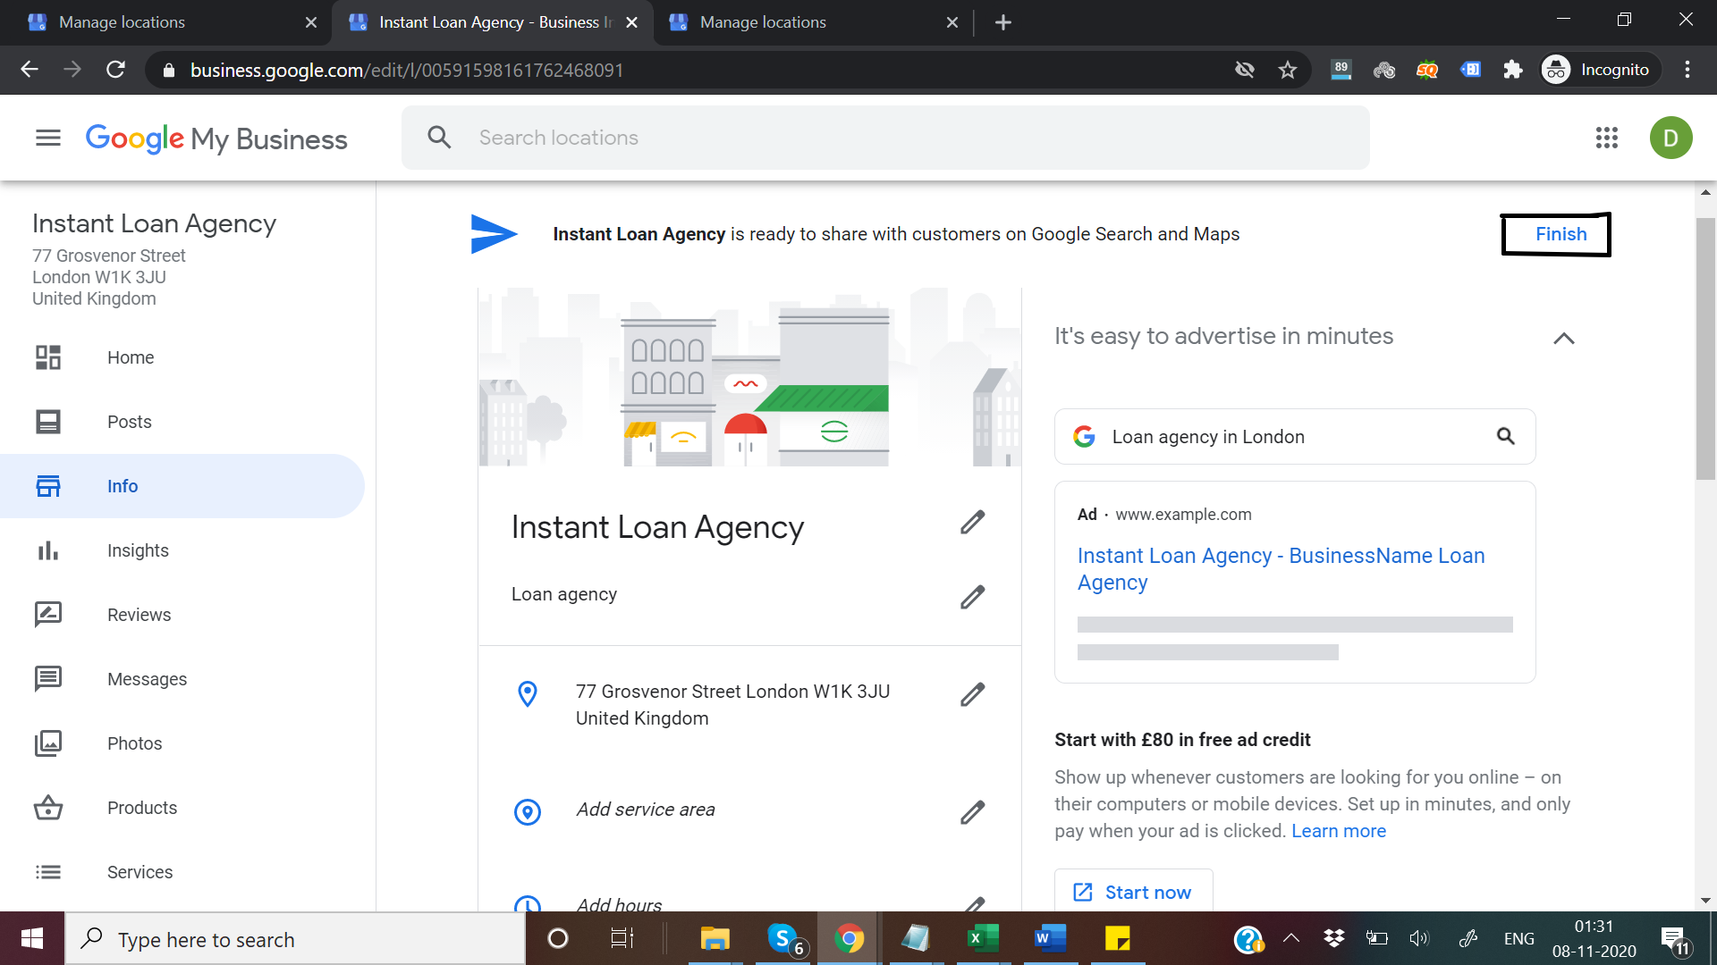Click the Services list icon

[48, 872]
